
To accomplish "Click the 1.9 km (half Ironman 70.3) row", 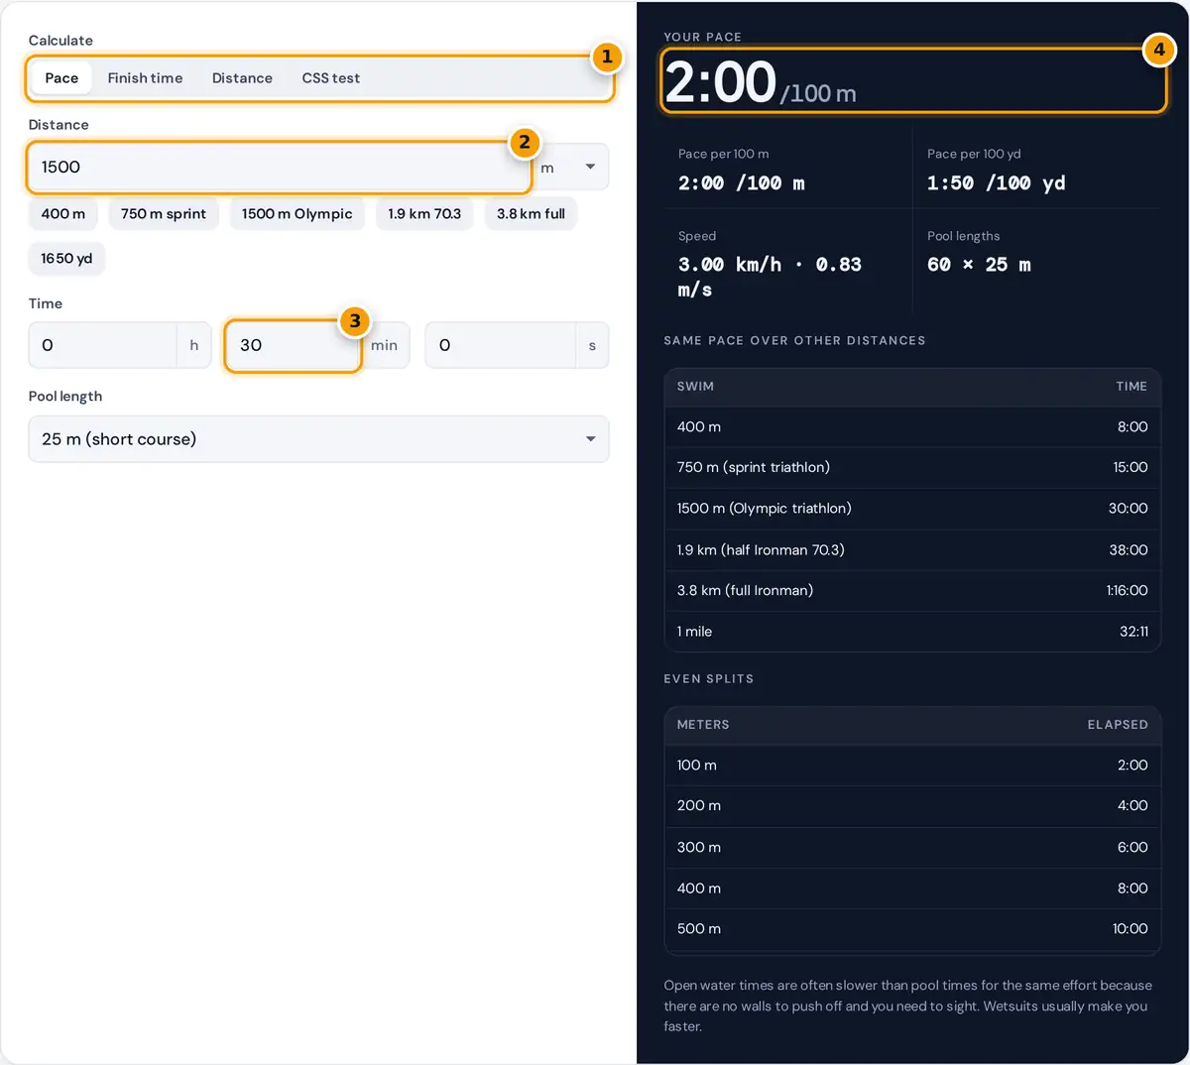I will click(x=912, y=549).
